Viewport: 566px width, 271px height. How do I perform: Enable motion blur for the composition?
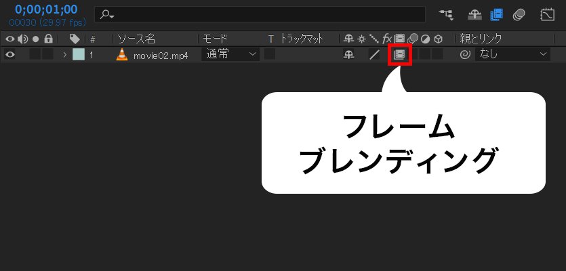click(x=519, y=14)
